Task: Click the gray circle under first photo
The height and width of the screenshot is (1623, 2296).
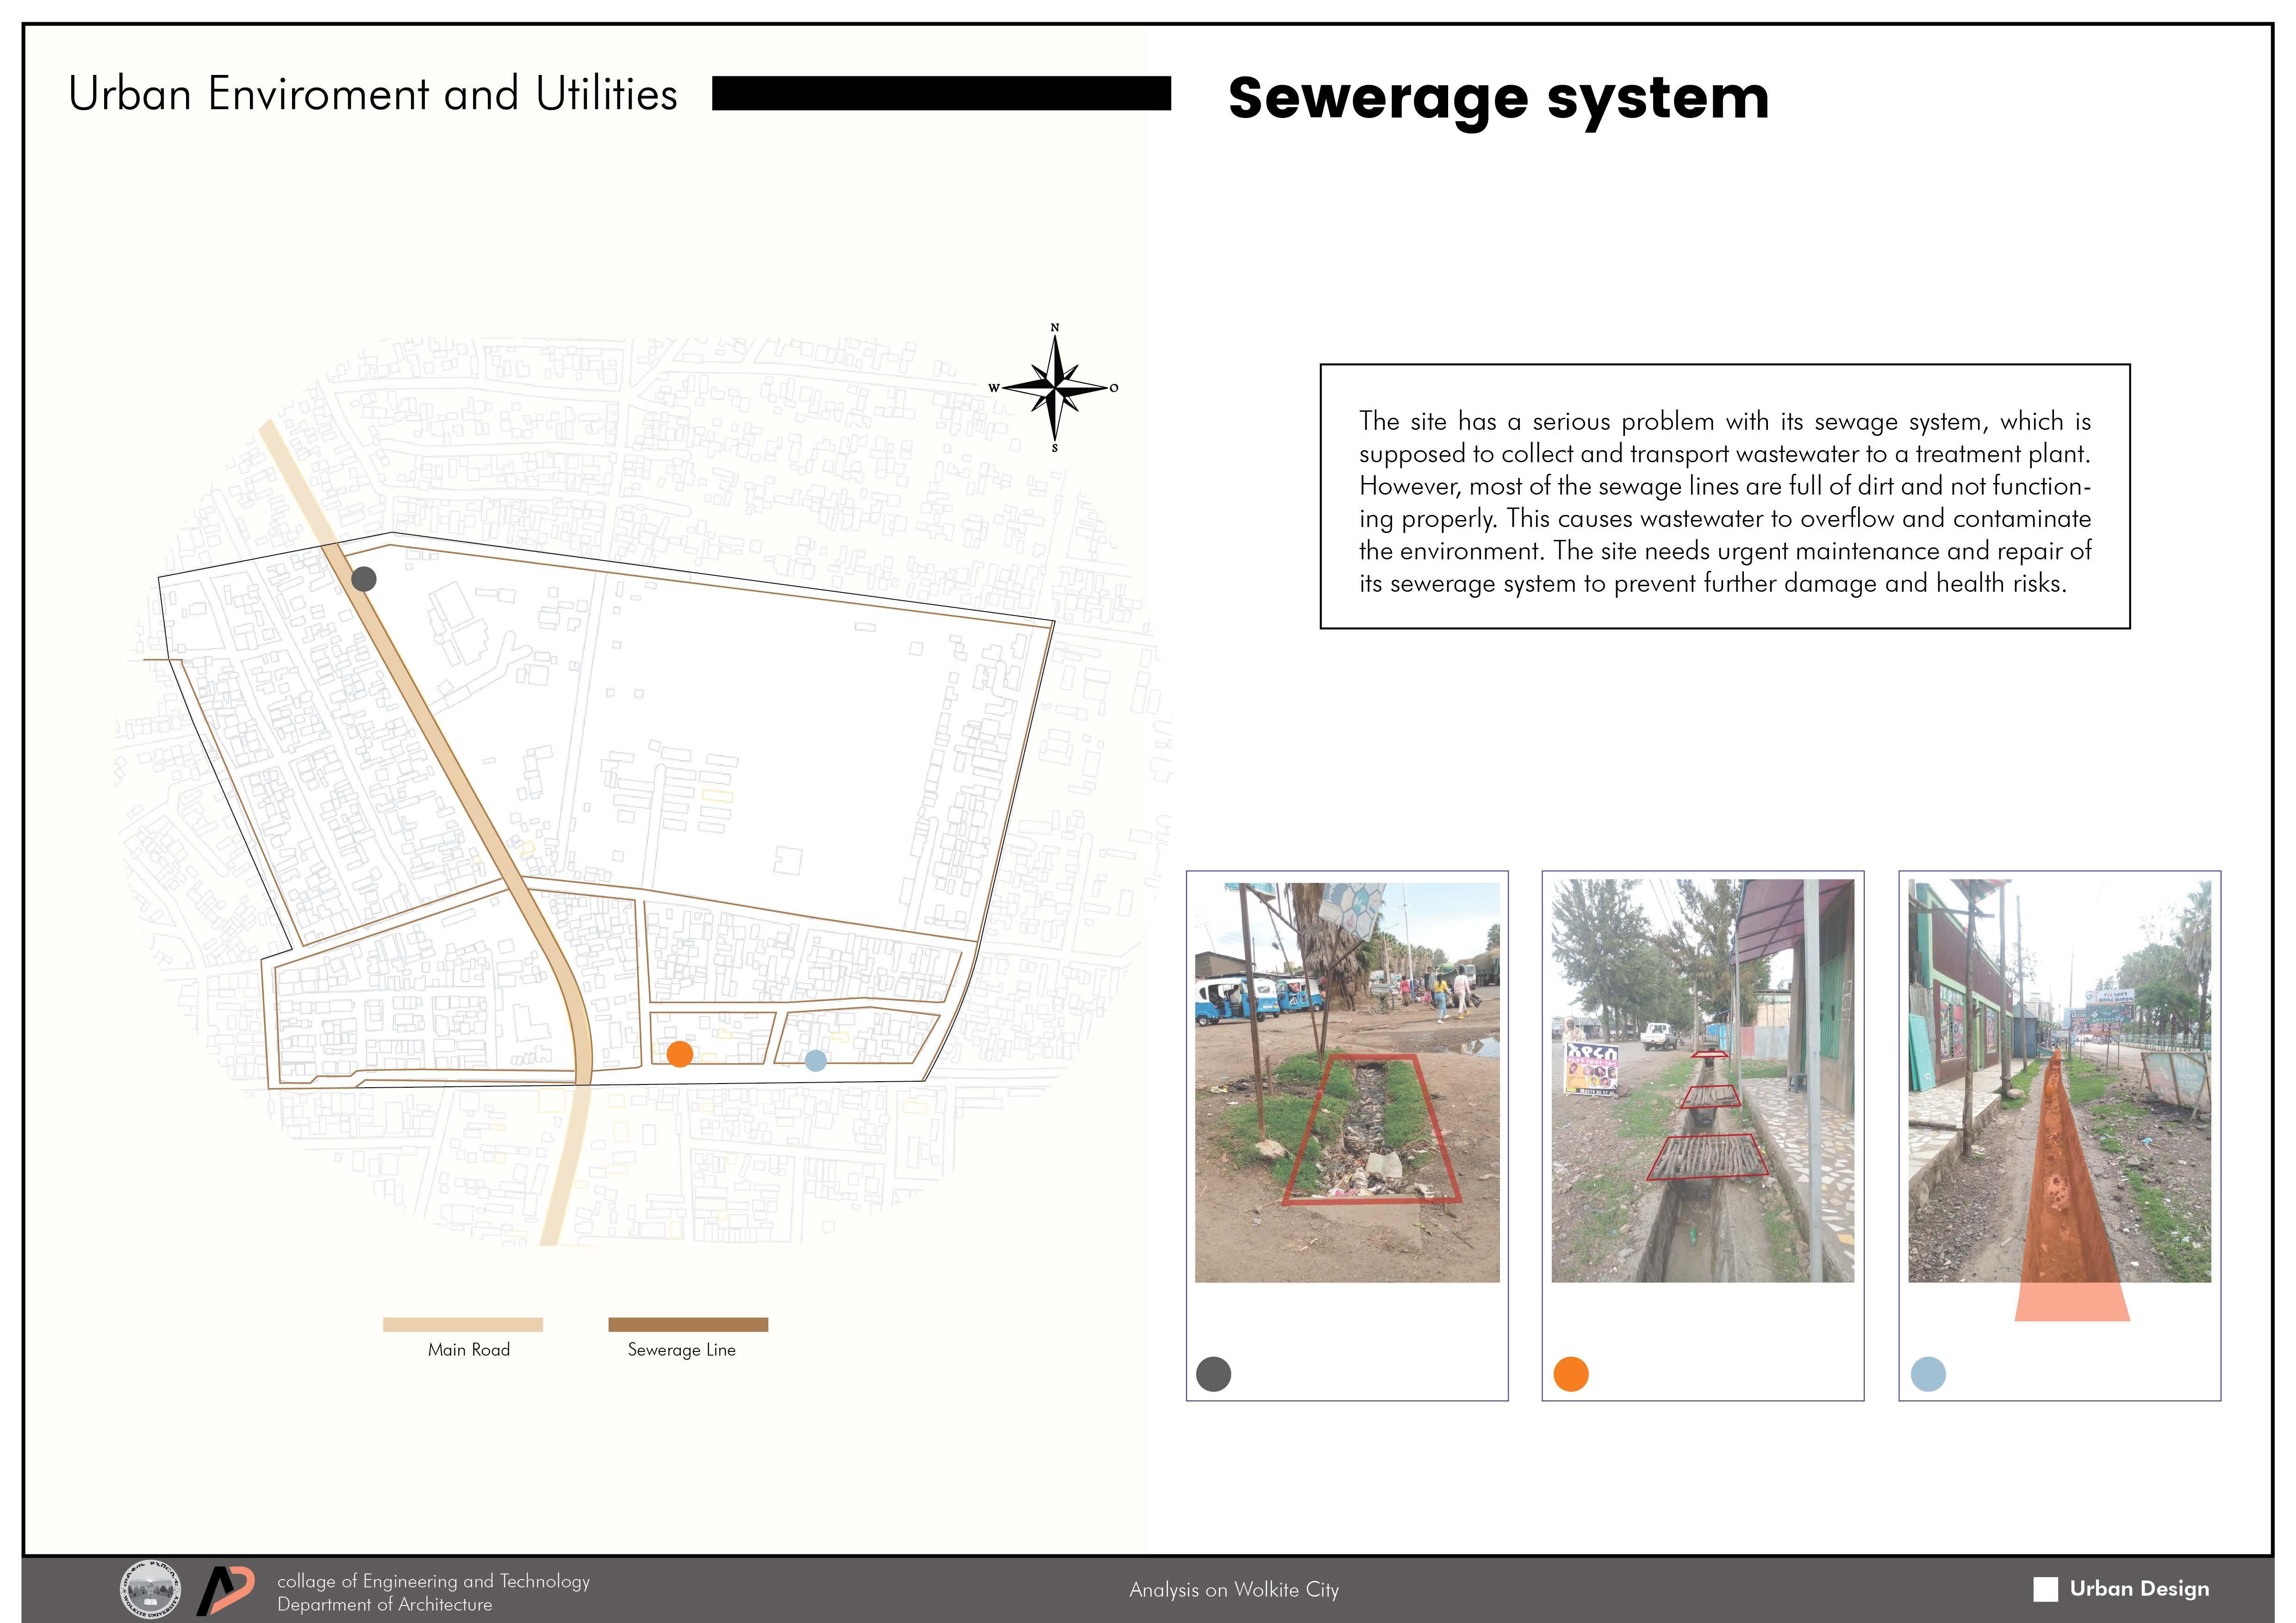Action: click(x=1213, y=1374)
